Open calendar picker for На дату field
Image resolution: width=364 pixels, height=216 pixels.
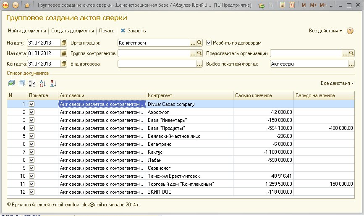(64, 43)
